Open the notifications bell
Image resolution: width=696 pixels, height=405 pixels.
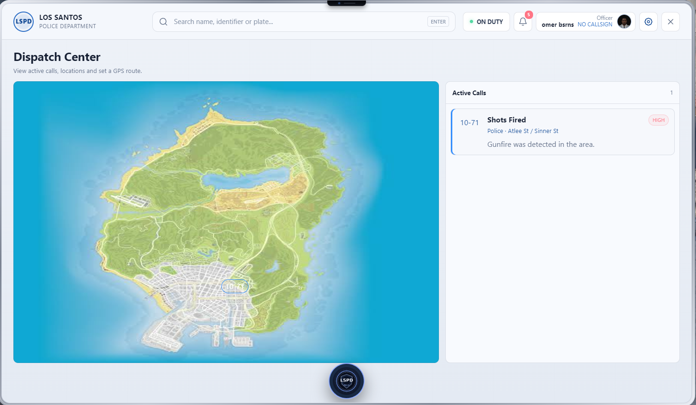tap(522, 22)
